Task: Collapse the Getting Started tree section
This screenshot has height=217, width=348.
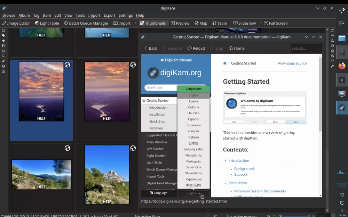Action: click(144, 100)
